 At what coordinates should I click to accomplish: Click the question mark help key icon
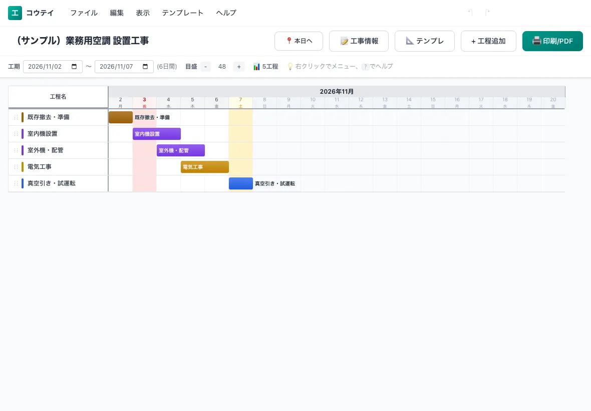[x=365, y=67]
